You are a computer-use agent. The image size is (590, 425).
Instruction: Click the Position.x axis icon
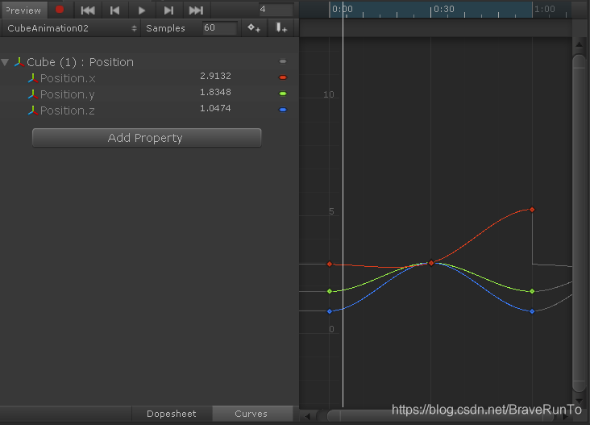(x=33, y=78)
